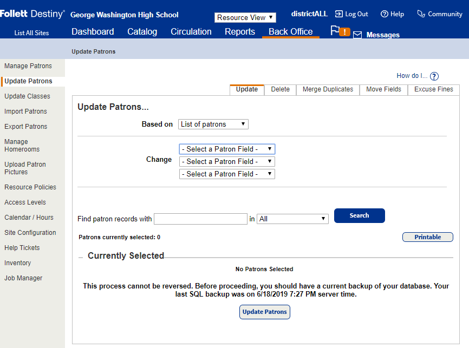
Task: Switch to the Merge Duplicates tab
Action: pyautogui.click(x=327, y=89)
